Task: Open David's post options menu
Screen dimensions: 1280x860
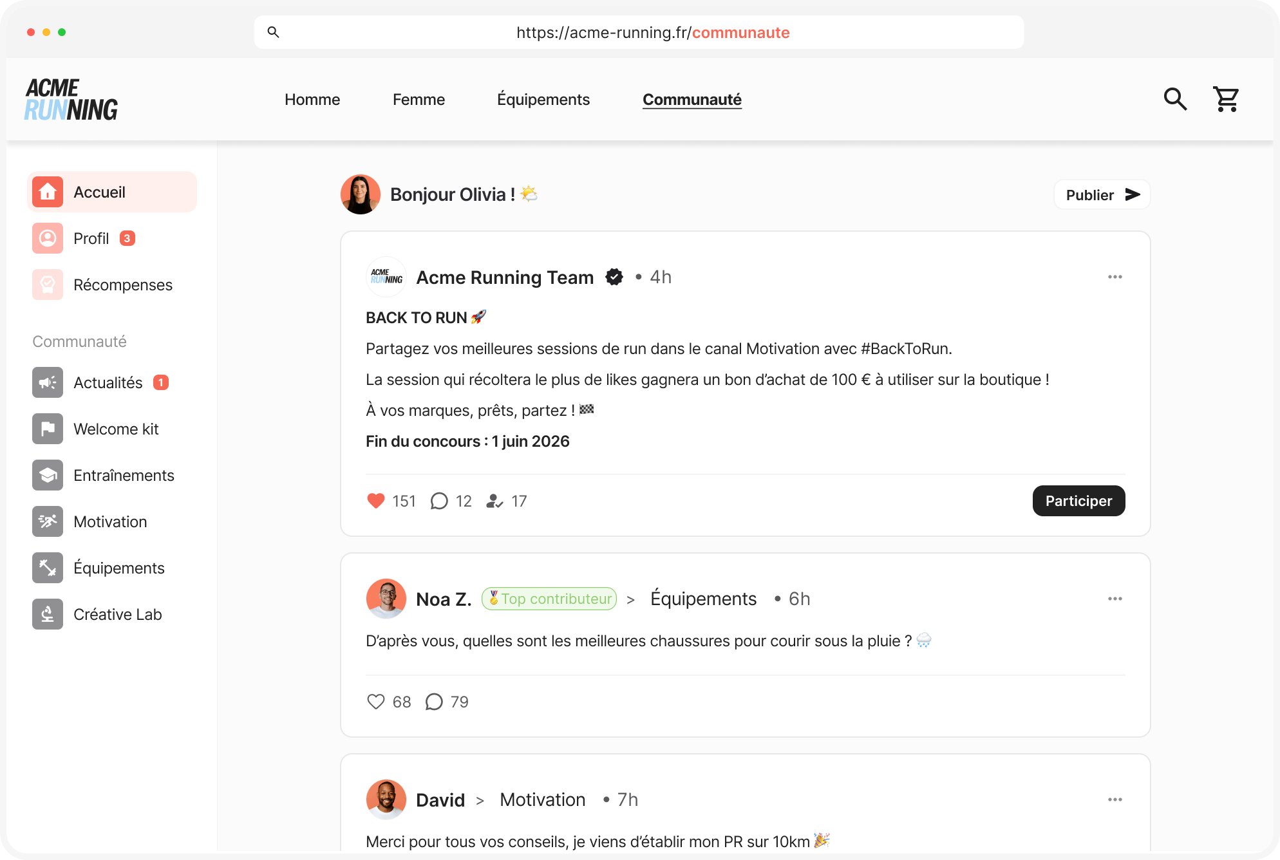Action: point(1115,799)
